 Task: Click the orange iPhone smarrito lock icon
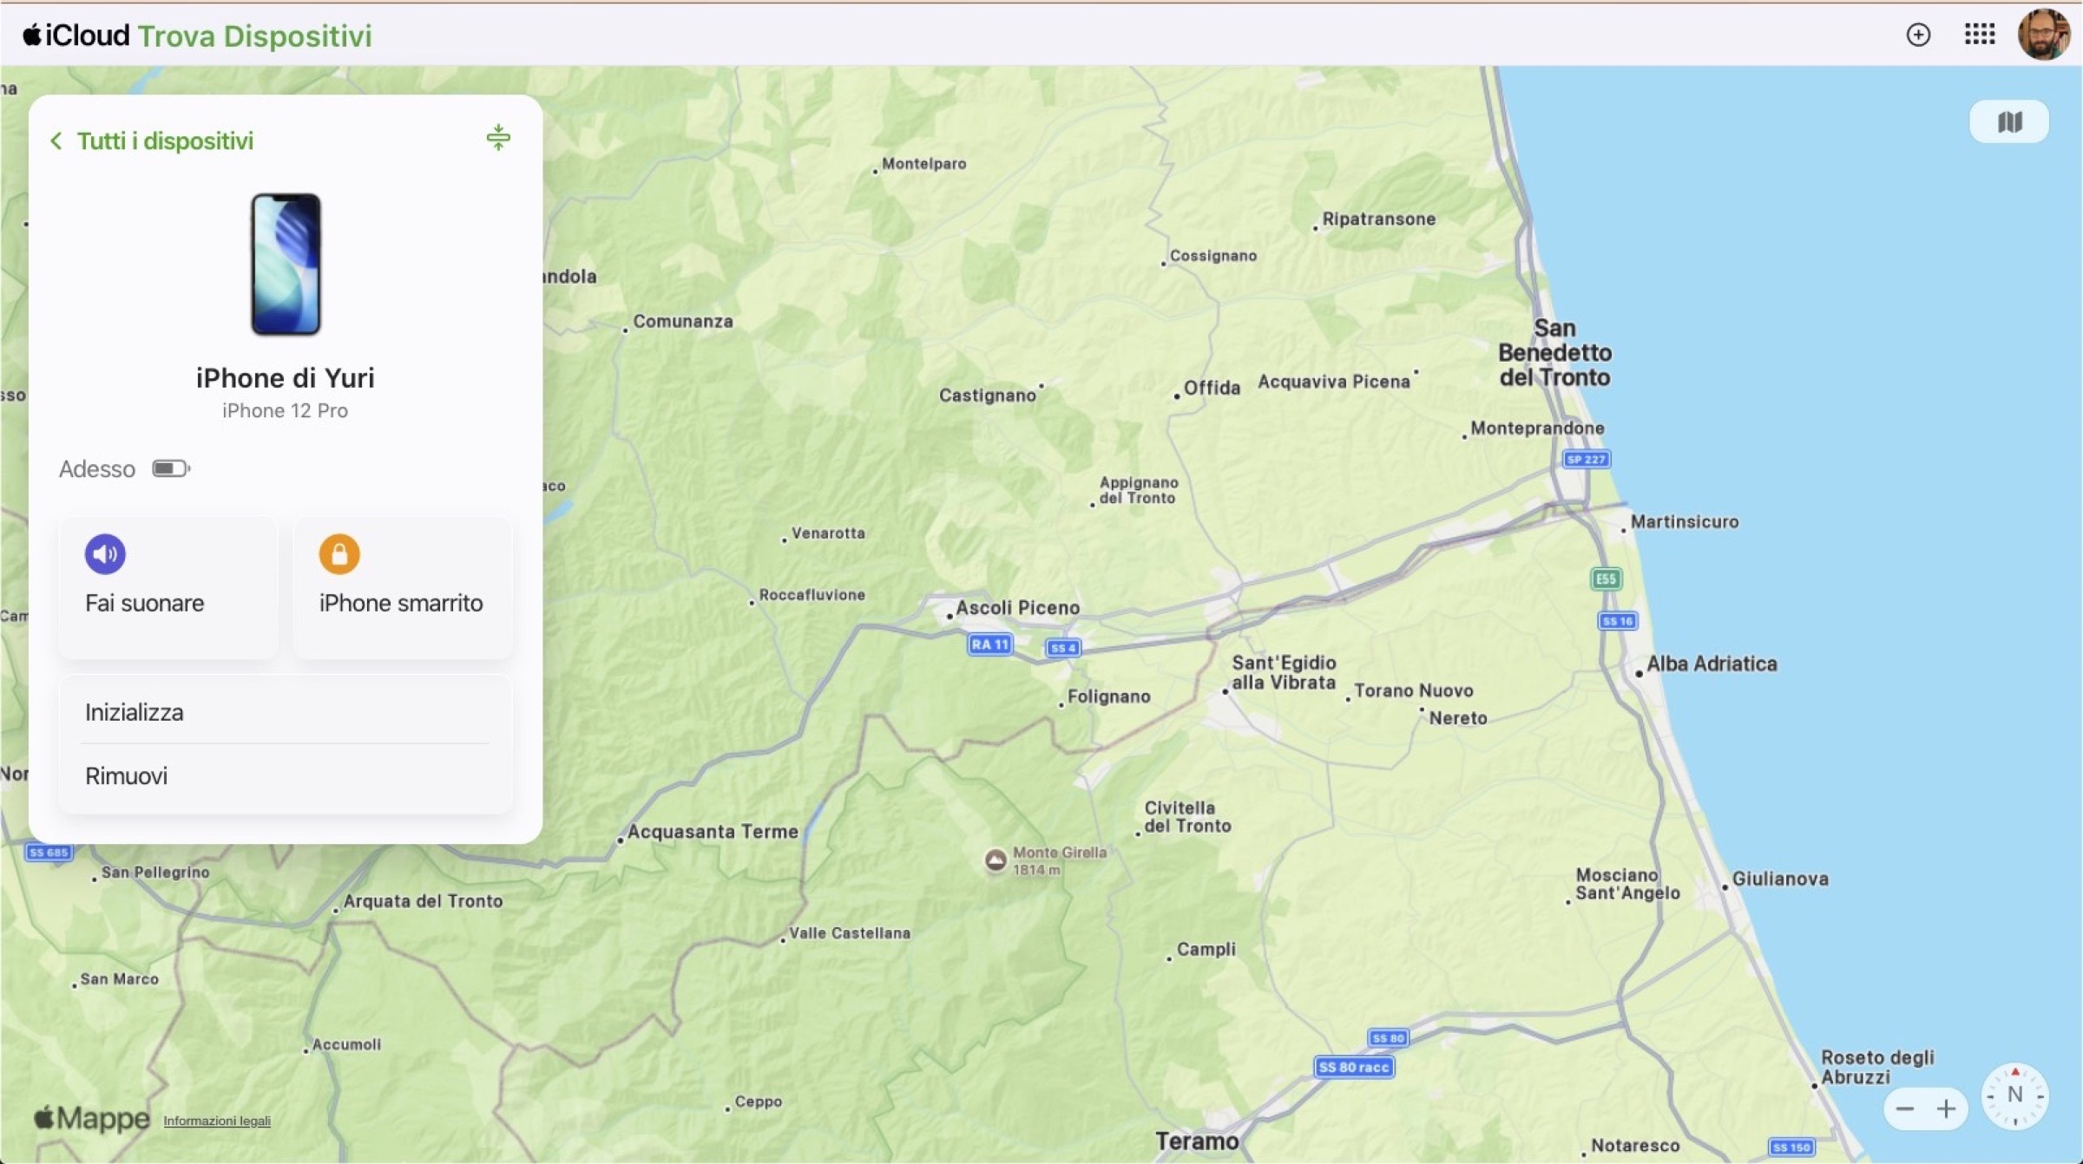click(x=339, y=553)
